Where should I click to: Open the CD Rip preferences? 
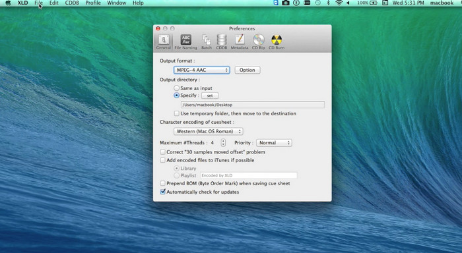coord(259,42)
